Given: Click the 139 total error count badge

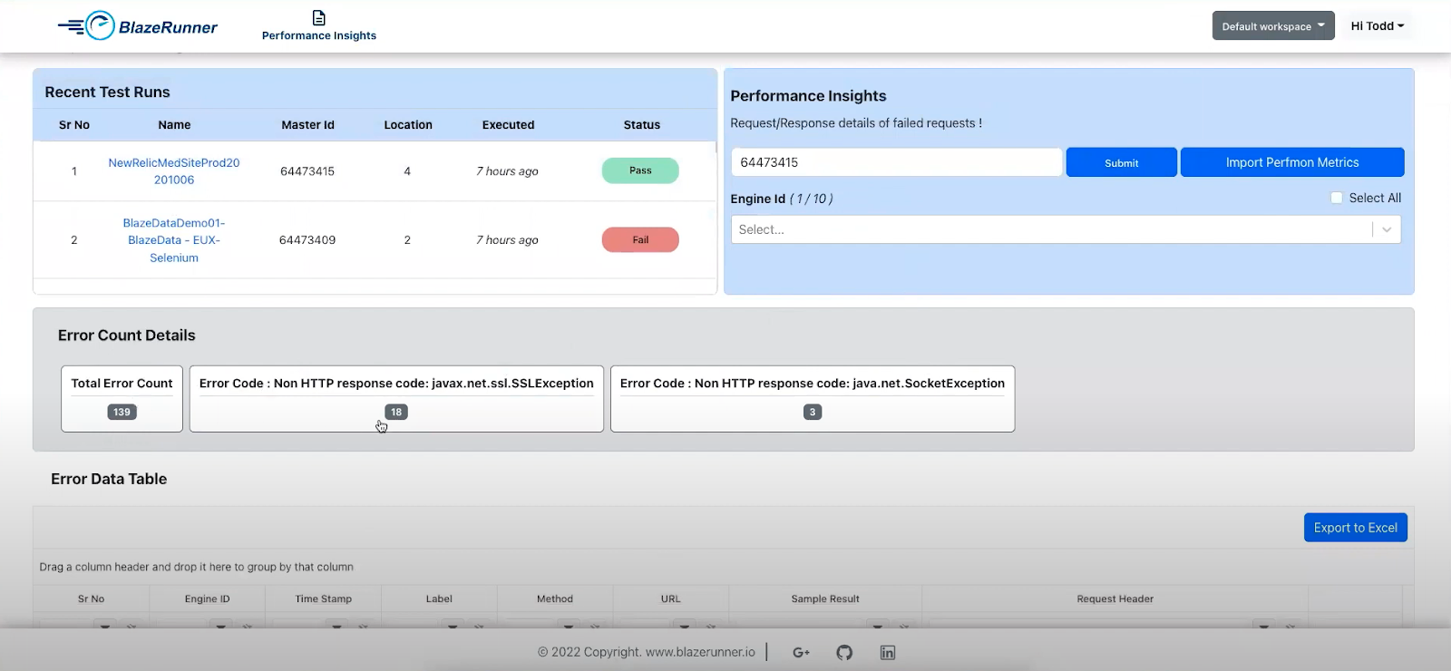Looking at the screenshot, I should tap(122, 412).
